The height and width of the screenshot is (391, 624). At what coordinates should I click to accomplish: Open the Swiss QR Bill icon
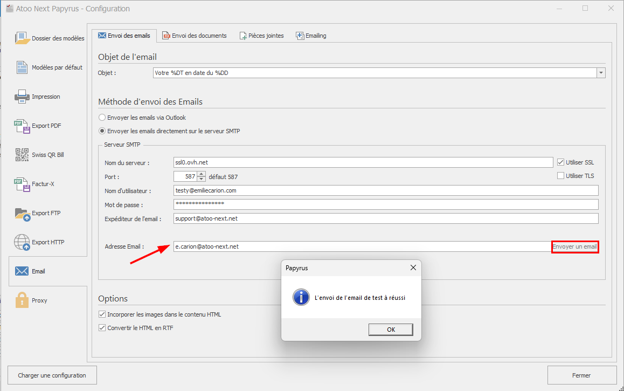pyautogui.click(x=22, y=155)
